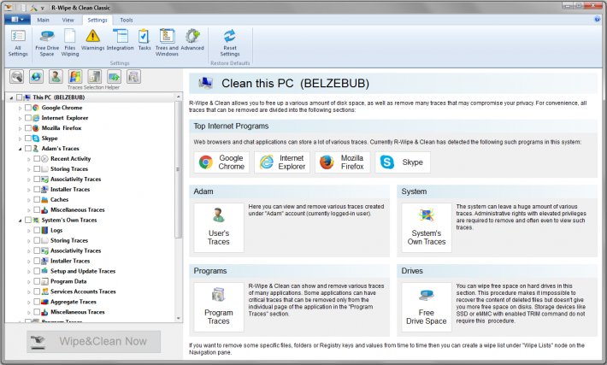Screen dimensions: 607x365
Task: Switch to the Main ribbon tab
Action: [x=43, y=20]
